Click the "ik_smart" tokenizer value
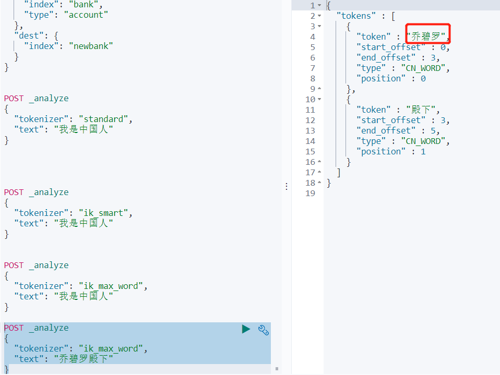This screenshot has width=500, height=375. coord(104,213)
